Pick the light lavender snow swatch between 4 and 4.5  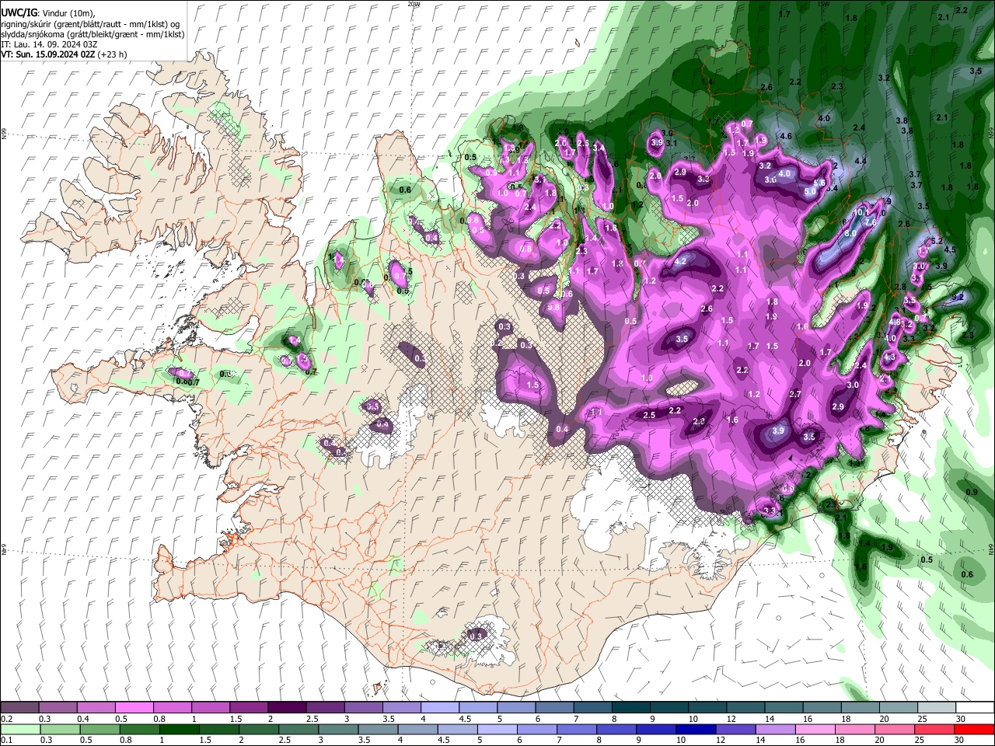click(440, 707)
